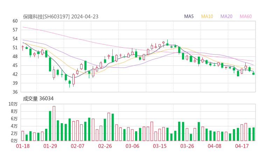Click the 60 price axis label
259x154 pixels.
pos(15,21)
